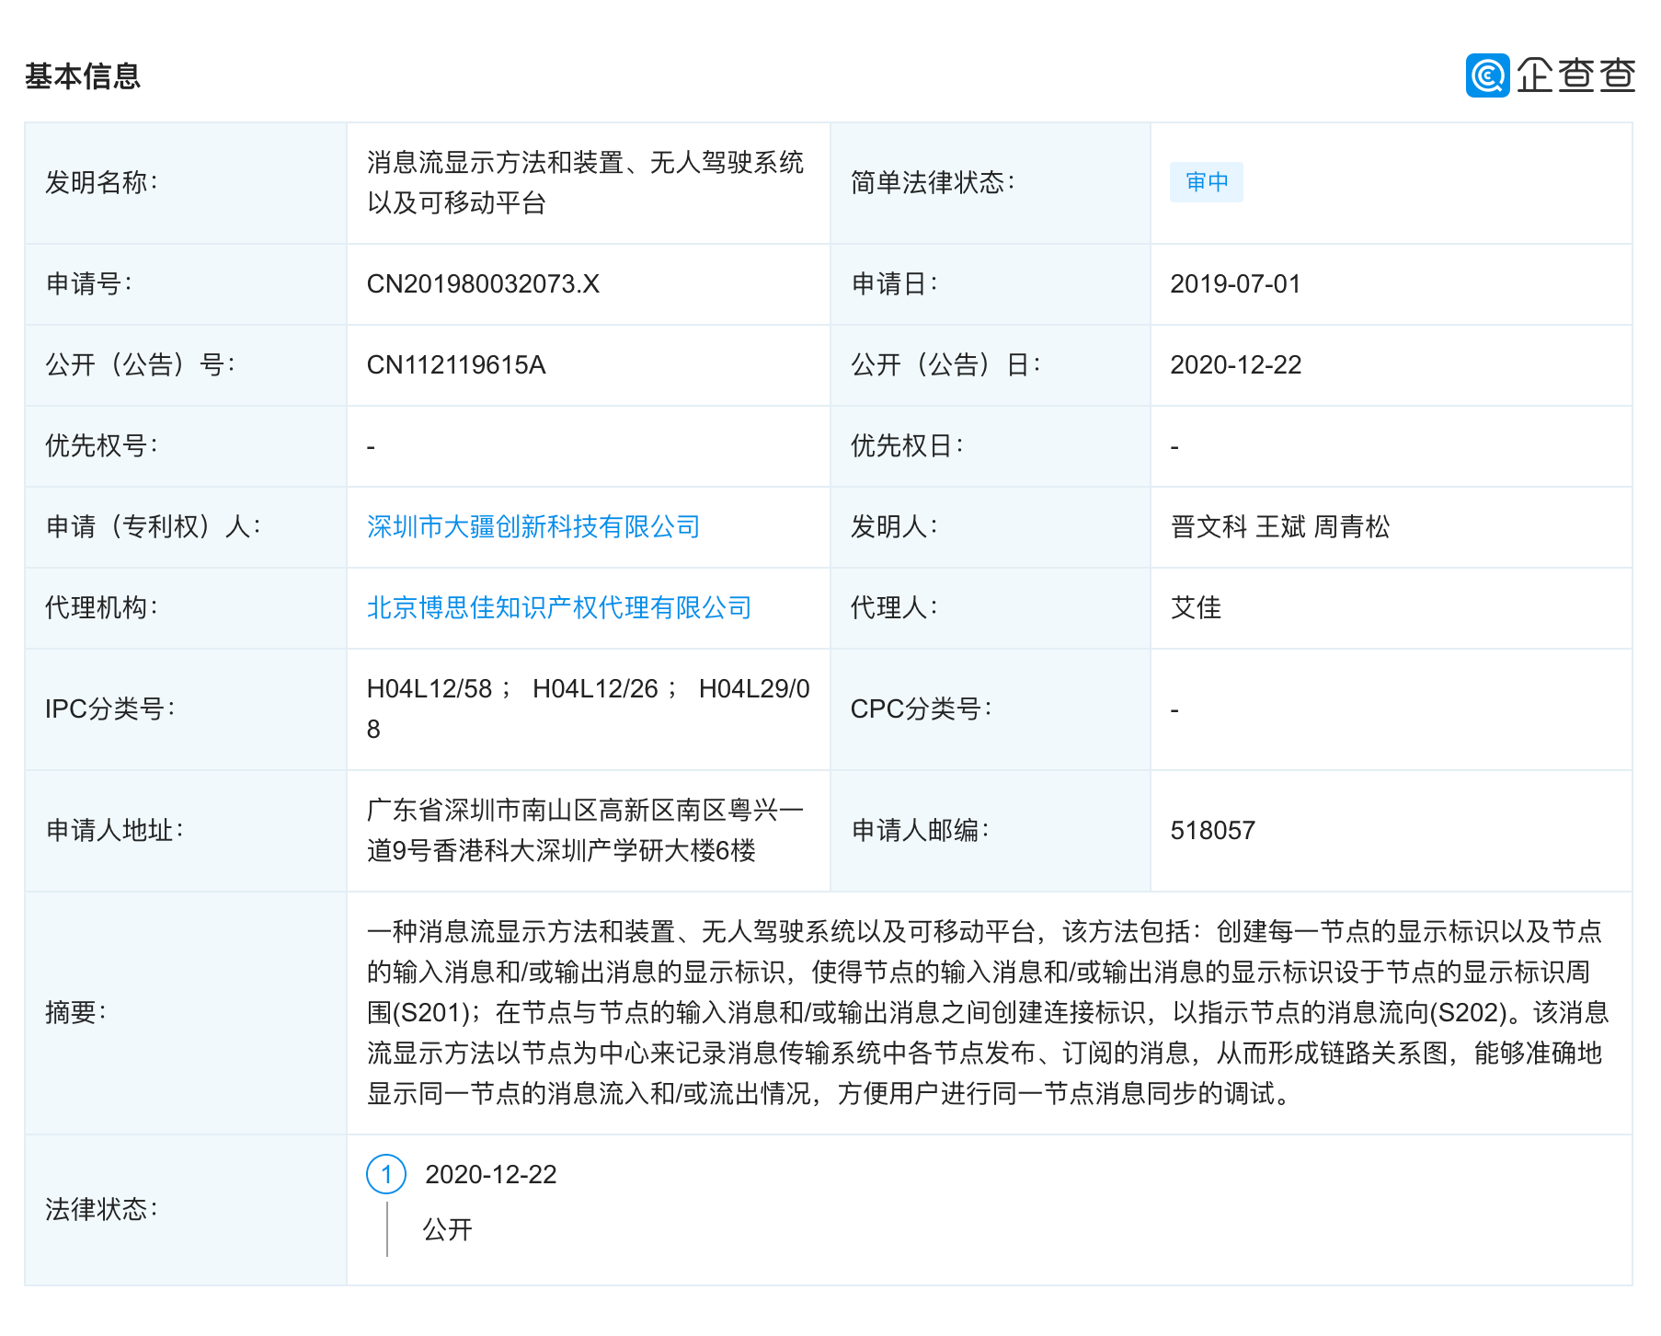Image resolution: width=1661 pixels, height=1336 pixels.
Task: Click the 申请（专利权）人 label
Action: click(153, 527)
